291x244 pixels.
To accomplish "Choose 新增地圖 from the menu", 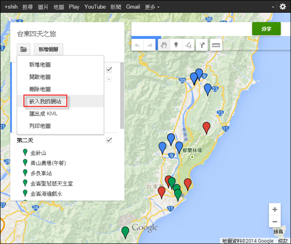I will [60, 65].
